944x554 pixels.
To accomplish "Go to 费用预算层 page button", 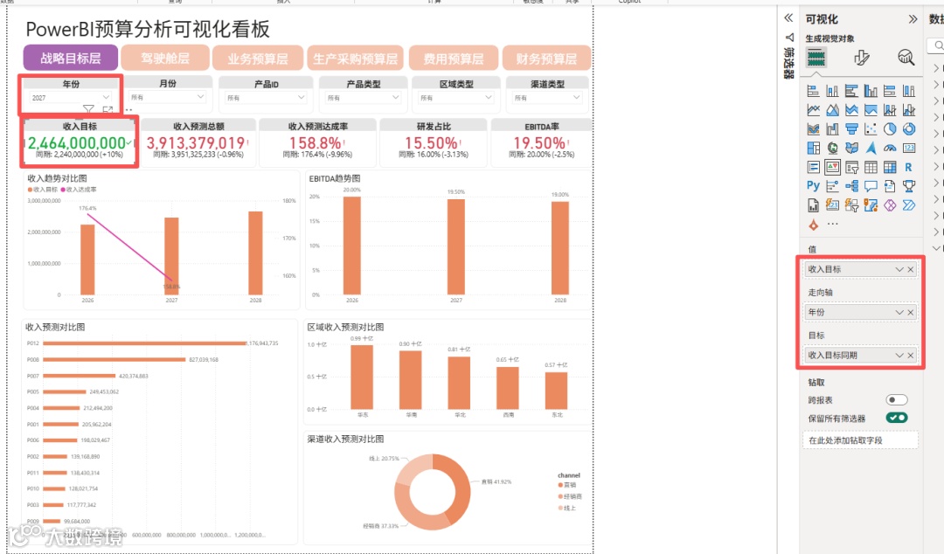I will coord(454,59).
